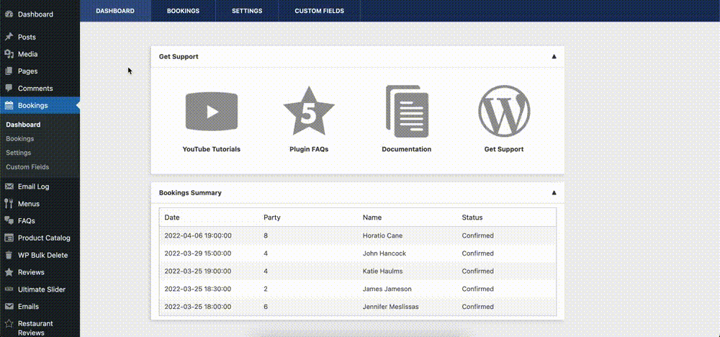Click Confirmed status for Horatio Cane
Viewport: 720px width, 337px height.
tap(477, 235)
